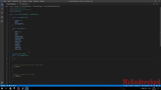
Task: Show errors and warnings count in status bar
Action: pos(3,86)
